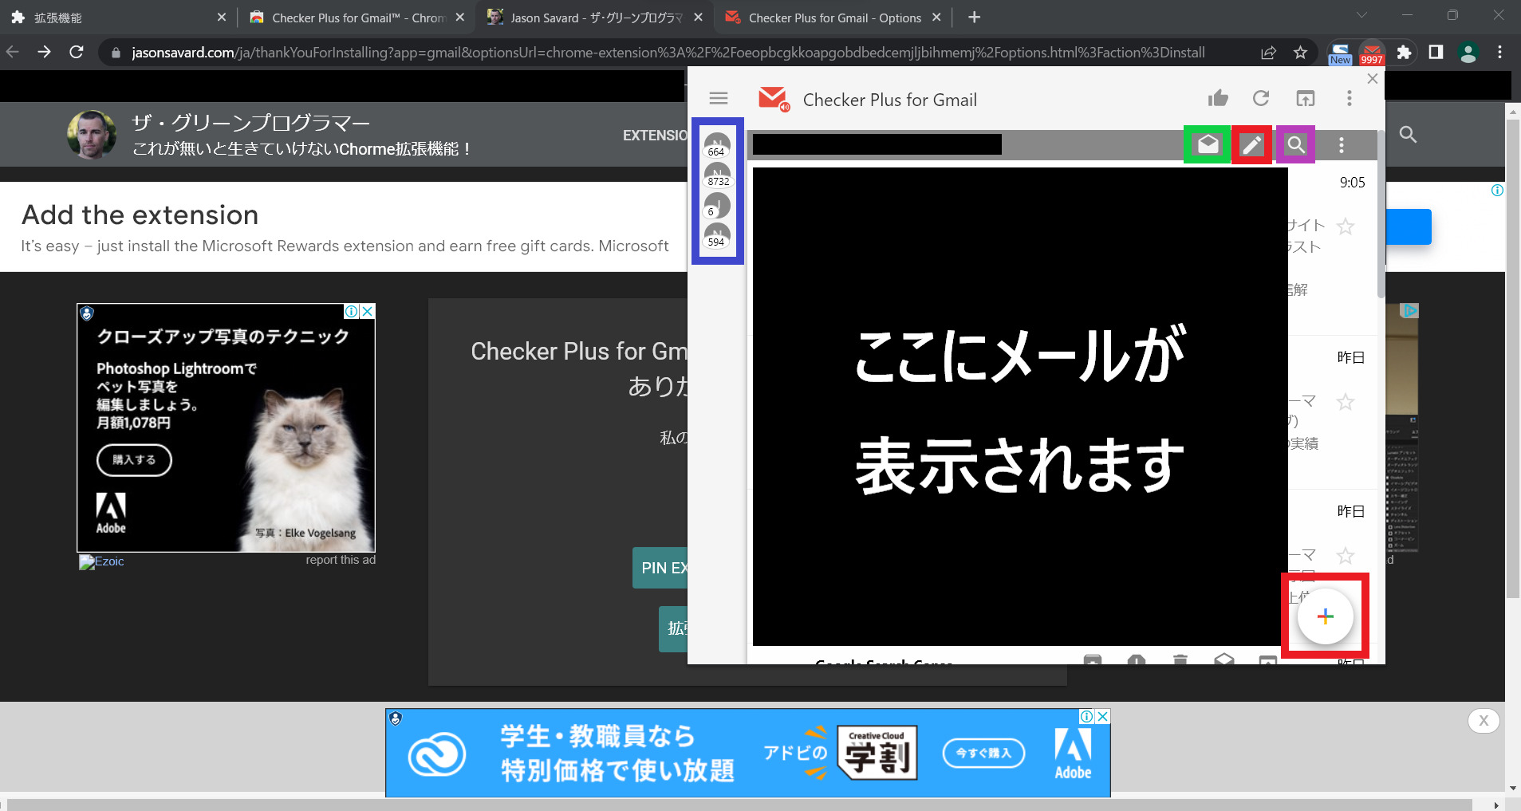This screenshot has width=1521, height=811.
Task: Open ad info icon on bottom banner
Action: coord(1087,716)
